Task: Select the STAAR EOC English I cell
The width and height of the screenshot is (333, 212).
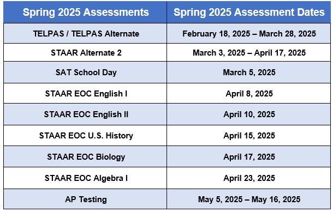Action: pyautogui.click(x=85, y=94)
